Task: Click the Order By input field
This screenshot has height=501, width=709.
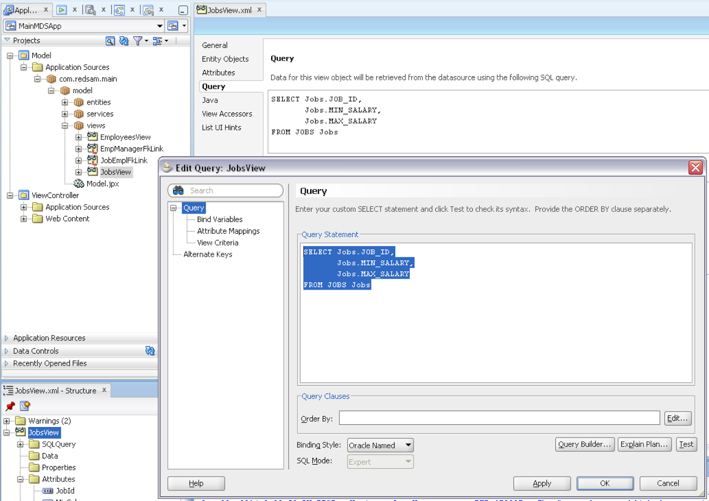Action: [x=499, y=418]
